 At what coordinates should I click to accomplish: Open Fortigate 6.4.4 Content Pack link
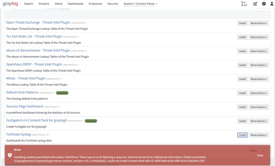(37, 120)
